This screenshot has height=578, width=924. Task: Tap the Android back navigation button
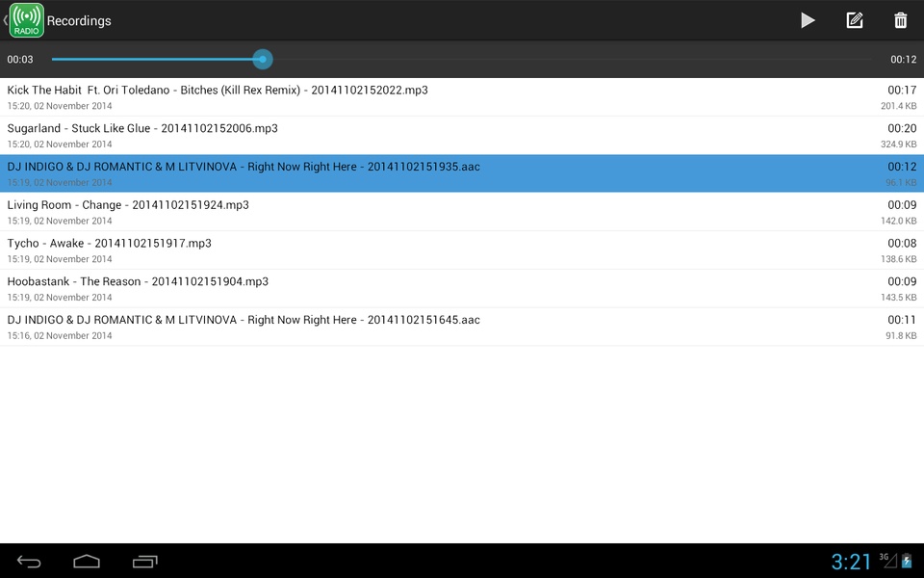coord(28,562)
